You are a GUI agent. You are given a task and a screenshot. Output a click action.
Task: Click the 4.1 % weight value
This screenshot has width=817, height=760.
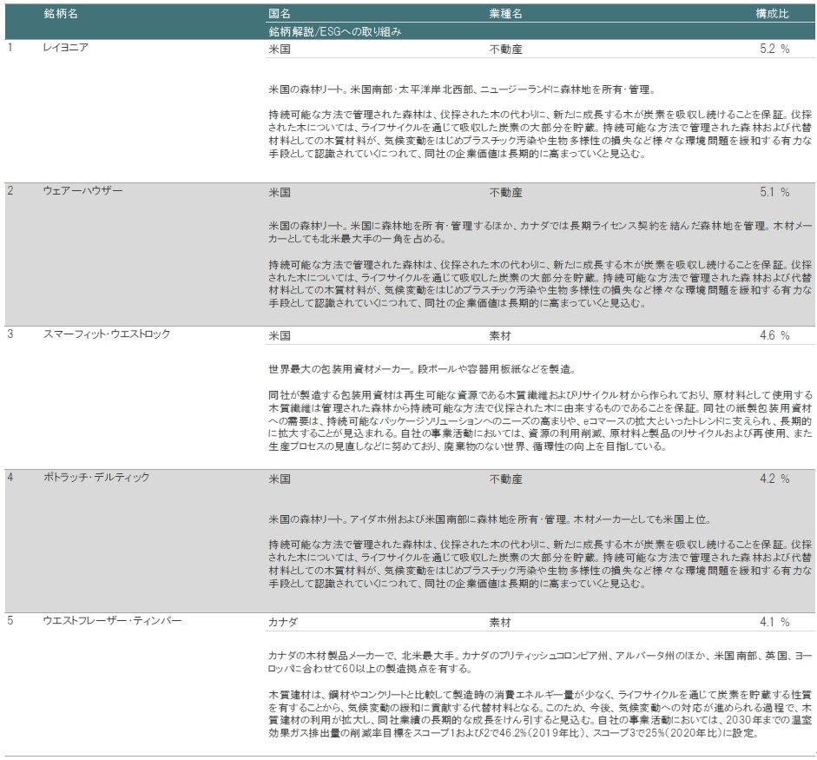tap(774, 623)
